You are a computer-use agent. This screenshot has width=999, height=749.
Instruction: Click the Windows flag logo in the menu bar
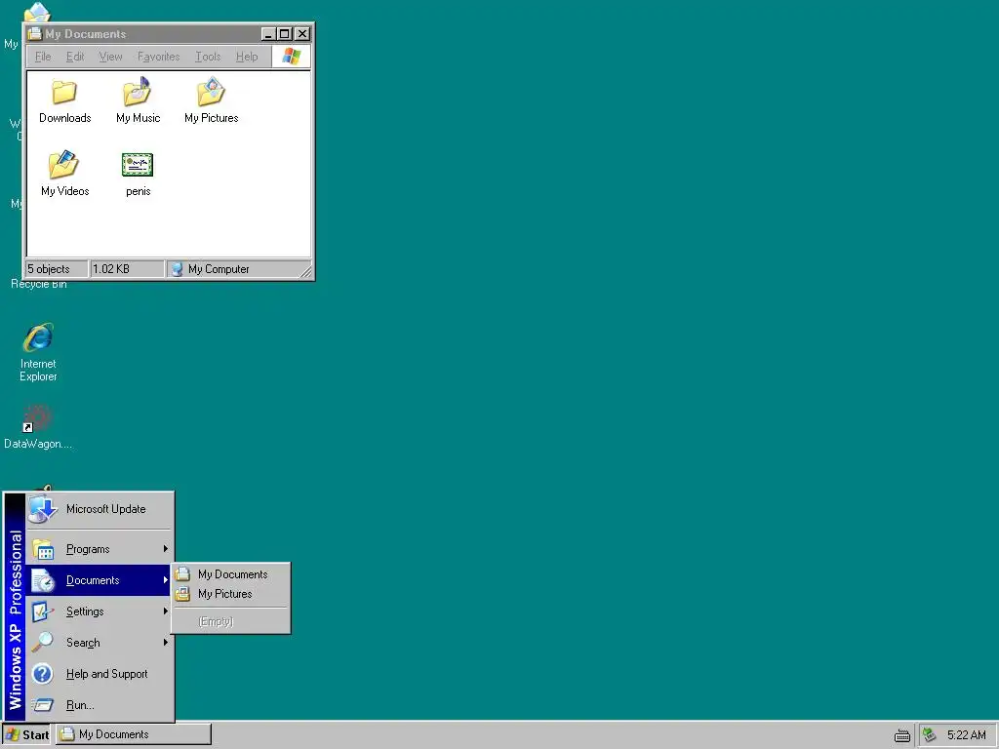pos(291,56)
